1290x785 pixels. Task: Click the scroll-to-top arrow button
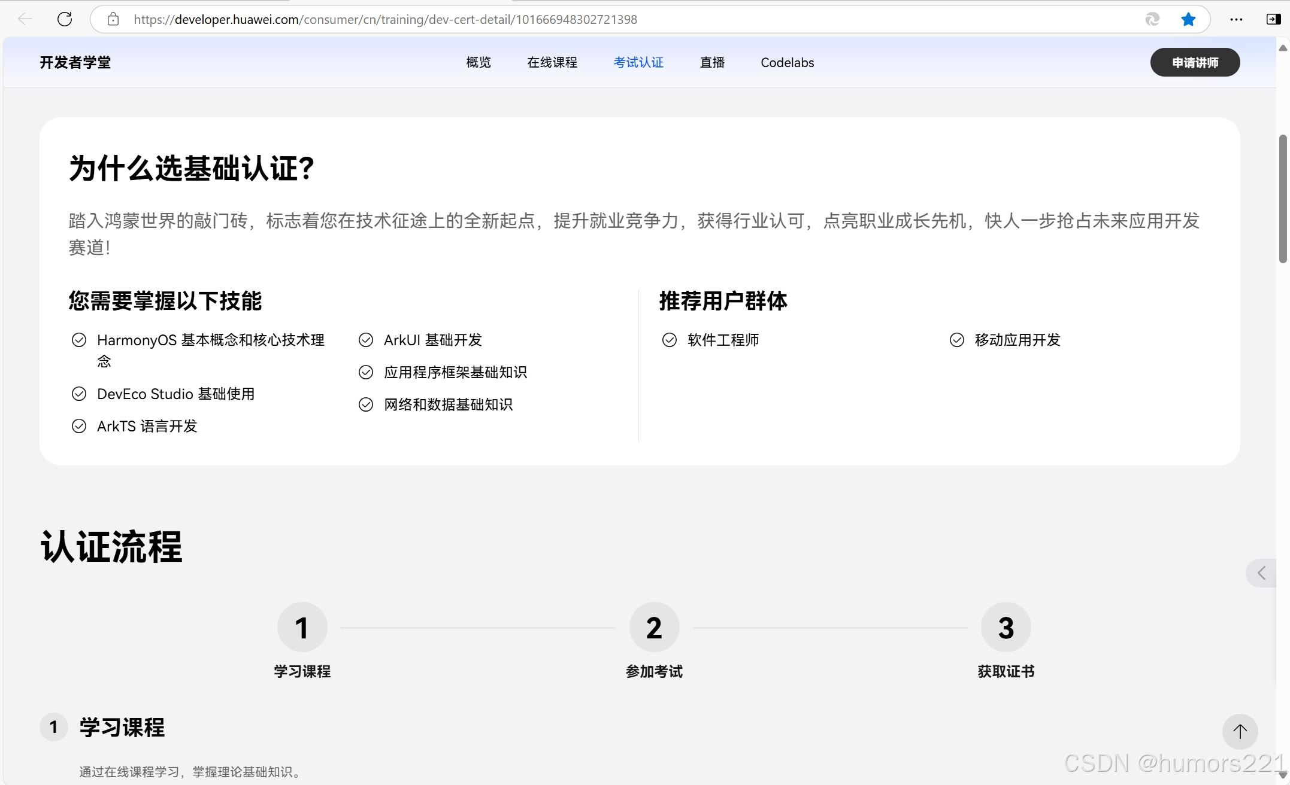1240,731
